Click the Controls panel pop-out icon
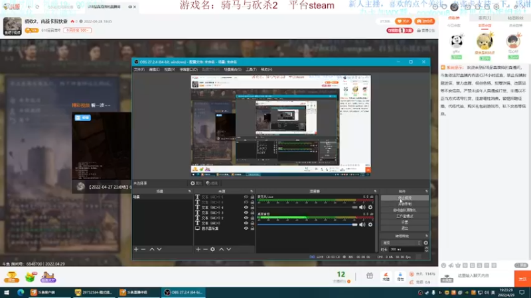531x298 pixels. click(x=426, y=191)
